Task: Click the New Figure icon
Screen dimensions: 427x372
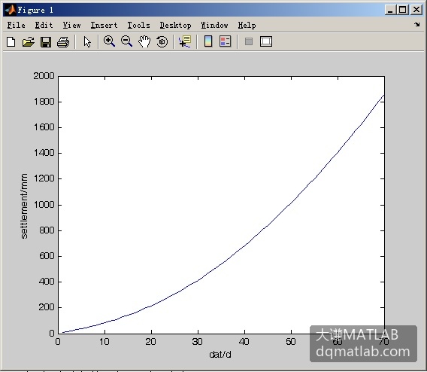Action: pos(11,42)
